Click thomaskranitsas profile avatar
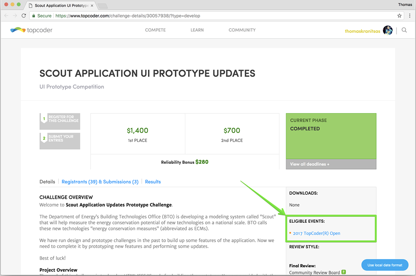Image resolution: width=416 pixels, height=276 pixels. 388,30
